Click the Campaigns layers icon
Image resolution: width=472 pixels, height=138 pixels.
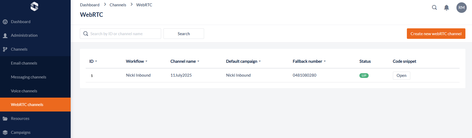[x=5, y=132]
